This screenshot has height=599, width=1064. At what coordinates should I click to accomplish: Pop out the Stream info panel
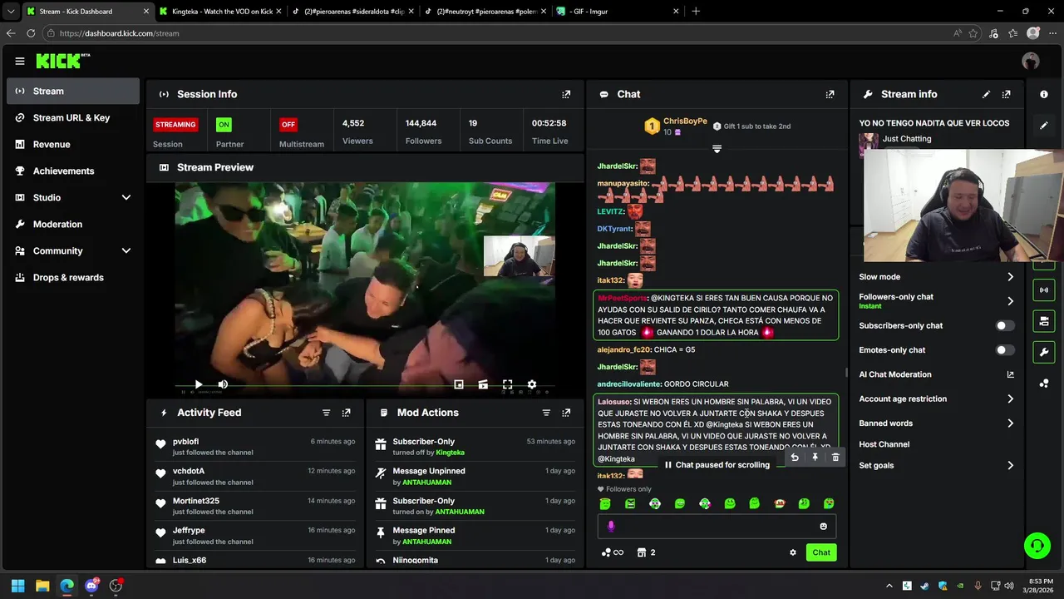1007,94
